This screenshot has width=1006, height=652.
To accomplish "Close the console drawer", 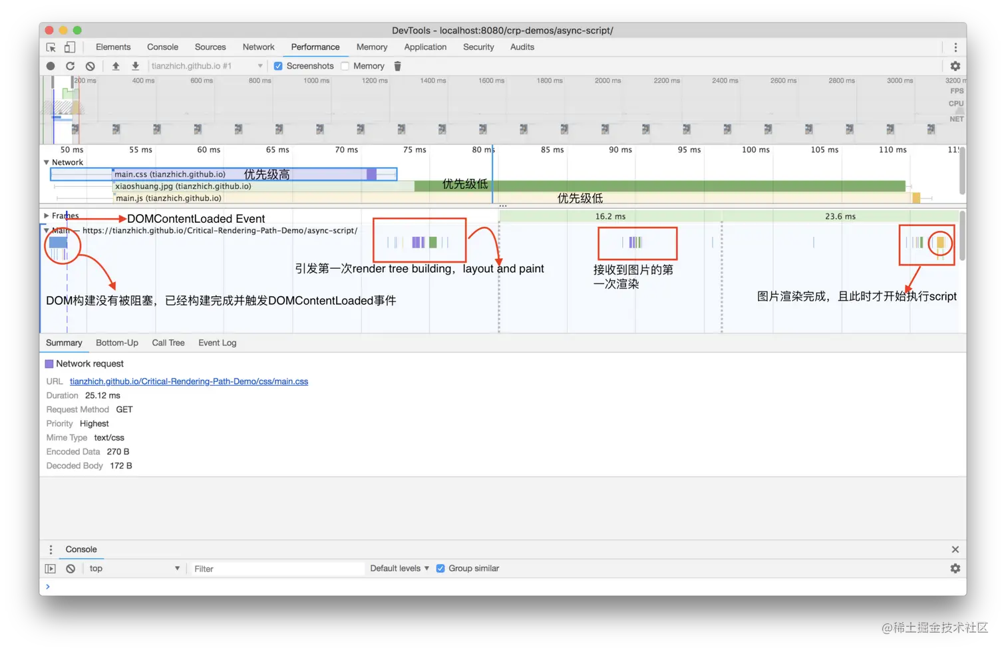I will point(955,550).
